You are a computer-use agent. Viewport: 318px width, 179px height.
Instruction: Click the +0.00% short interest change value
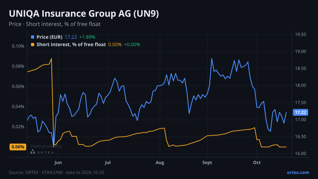(132, 45)
